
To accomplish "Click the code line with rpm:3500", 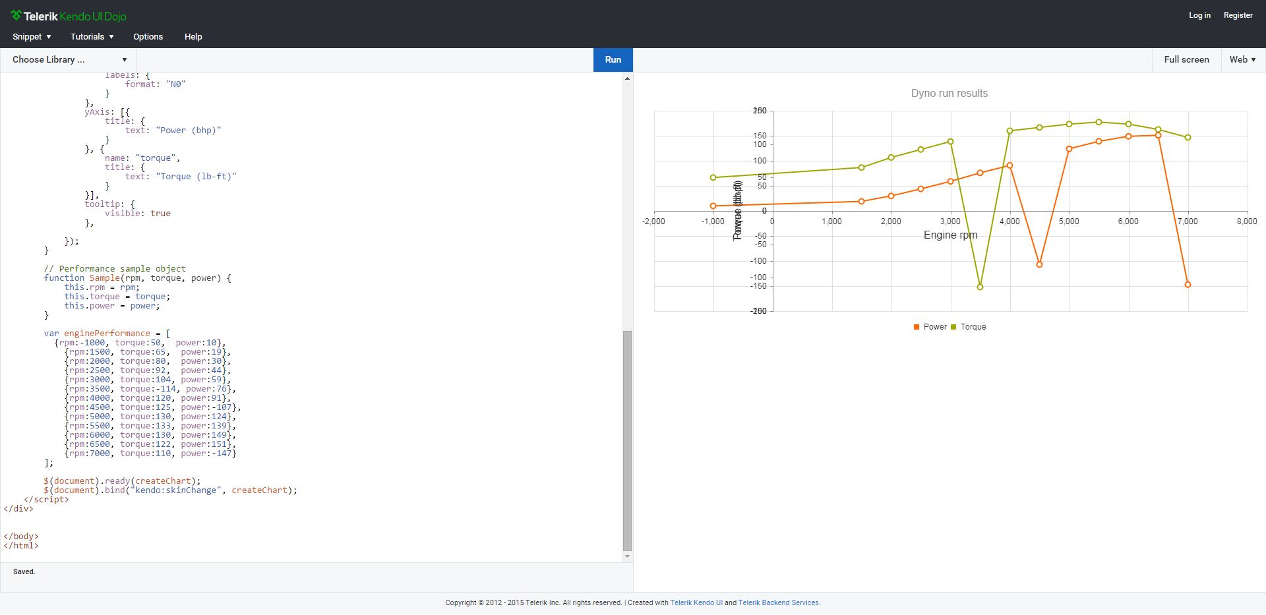I will 150,389.
